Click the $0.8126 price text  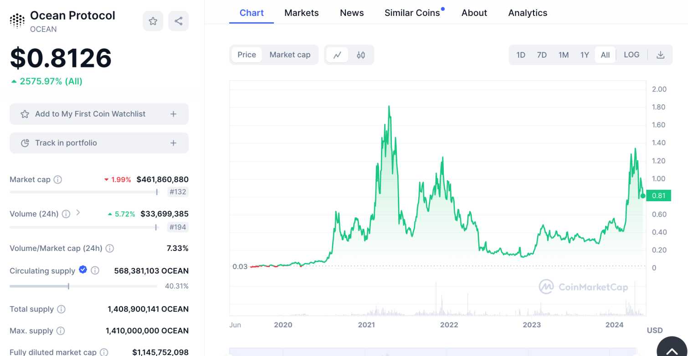point(61,58)
